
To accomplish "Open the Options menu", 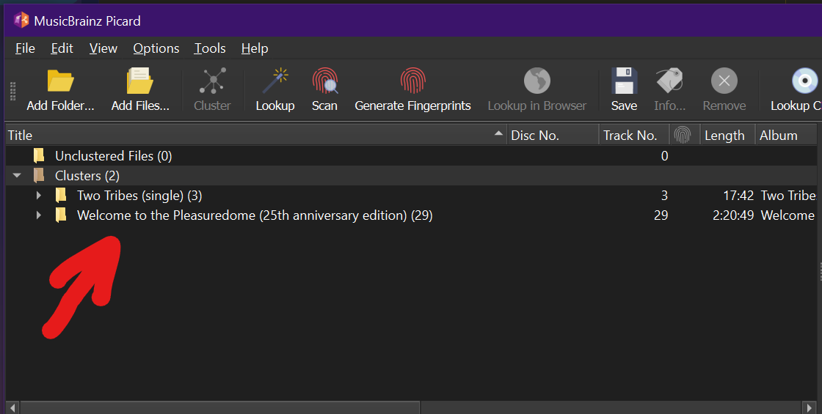I will [x=156, y=48].
